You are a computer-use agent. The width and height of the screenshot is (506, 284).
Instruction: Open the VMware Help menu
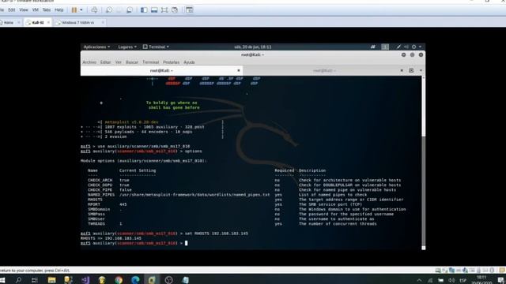tap(59, 10)
